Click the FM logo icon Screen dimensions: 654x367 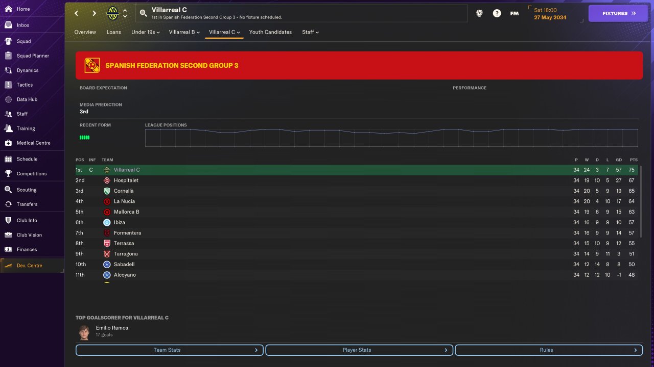[515, 13]
